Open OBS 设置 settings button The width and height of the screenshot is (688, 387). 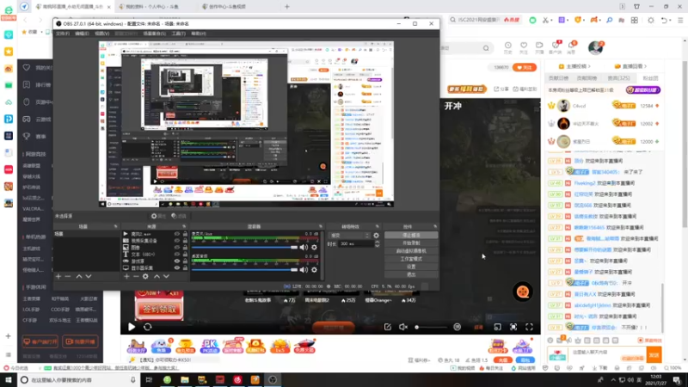411,267
